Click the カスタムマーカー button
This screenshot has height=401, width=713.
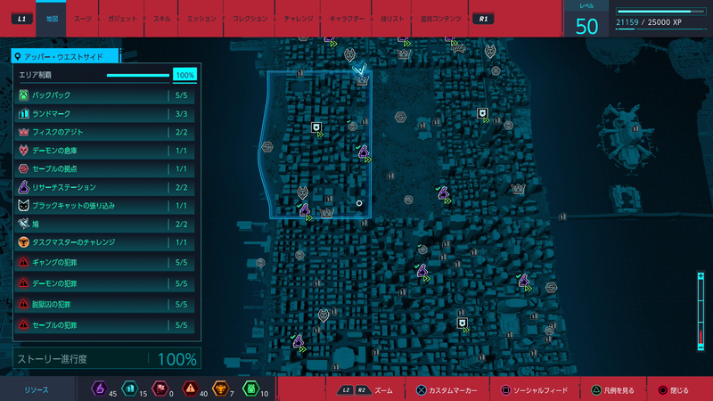pos(447,390)
